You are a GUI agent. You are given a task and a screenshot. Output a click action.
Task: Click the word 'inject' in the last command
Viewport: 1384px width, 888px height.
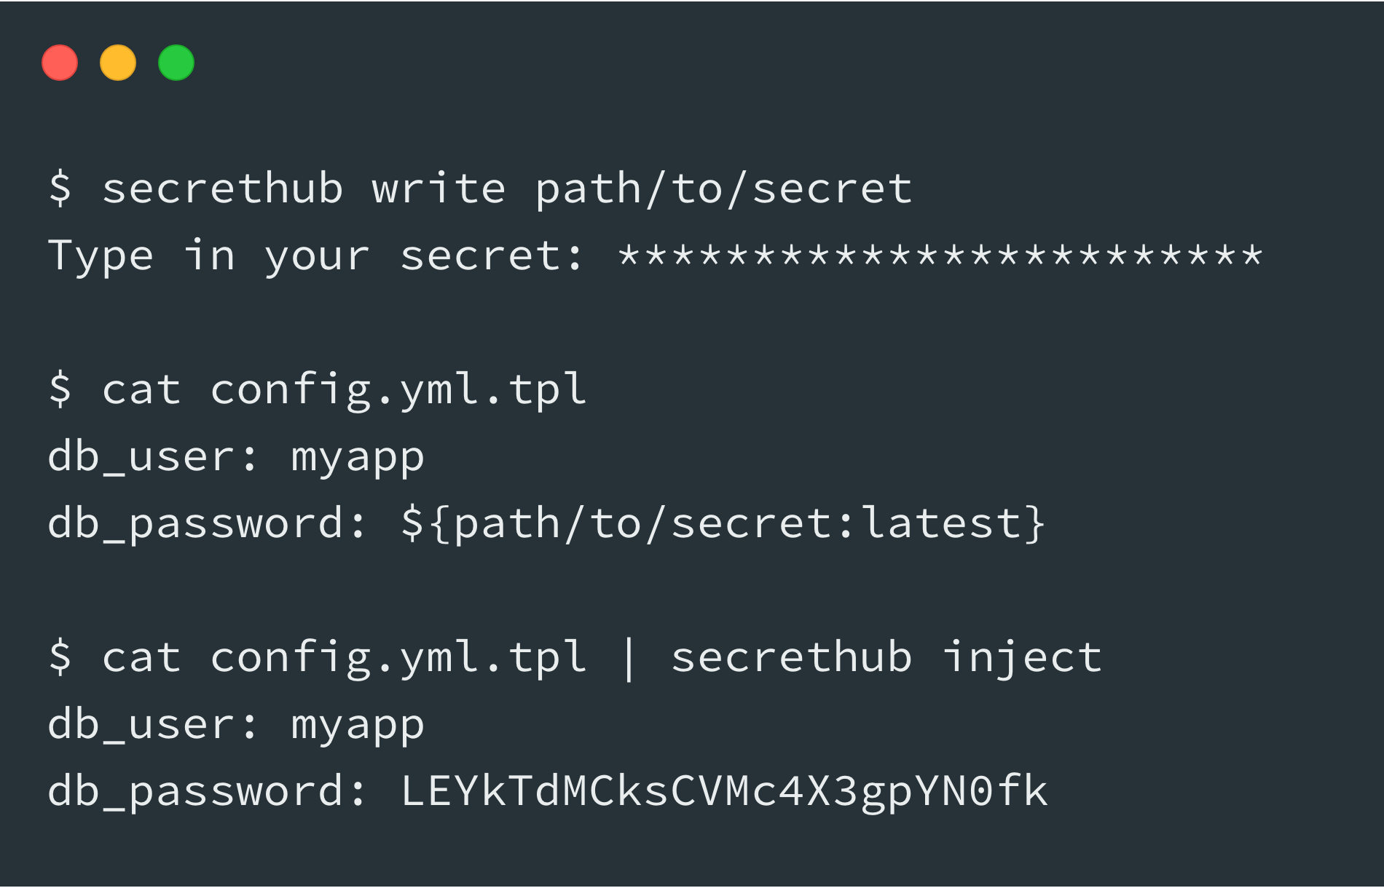click(1022, 659)
